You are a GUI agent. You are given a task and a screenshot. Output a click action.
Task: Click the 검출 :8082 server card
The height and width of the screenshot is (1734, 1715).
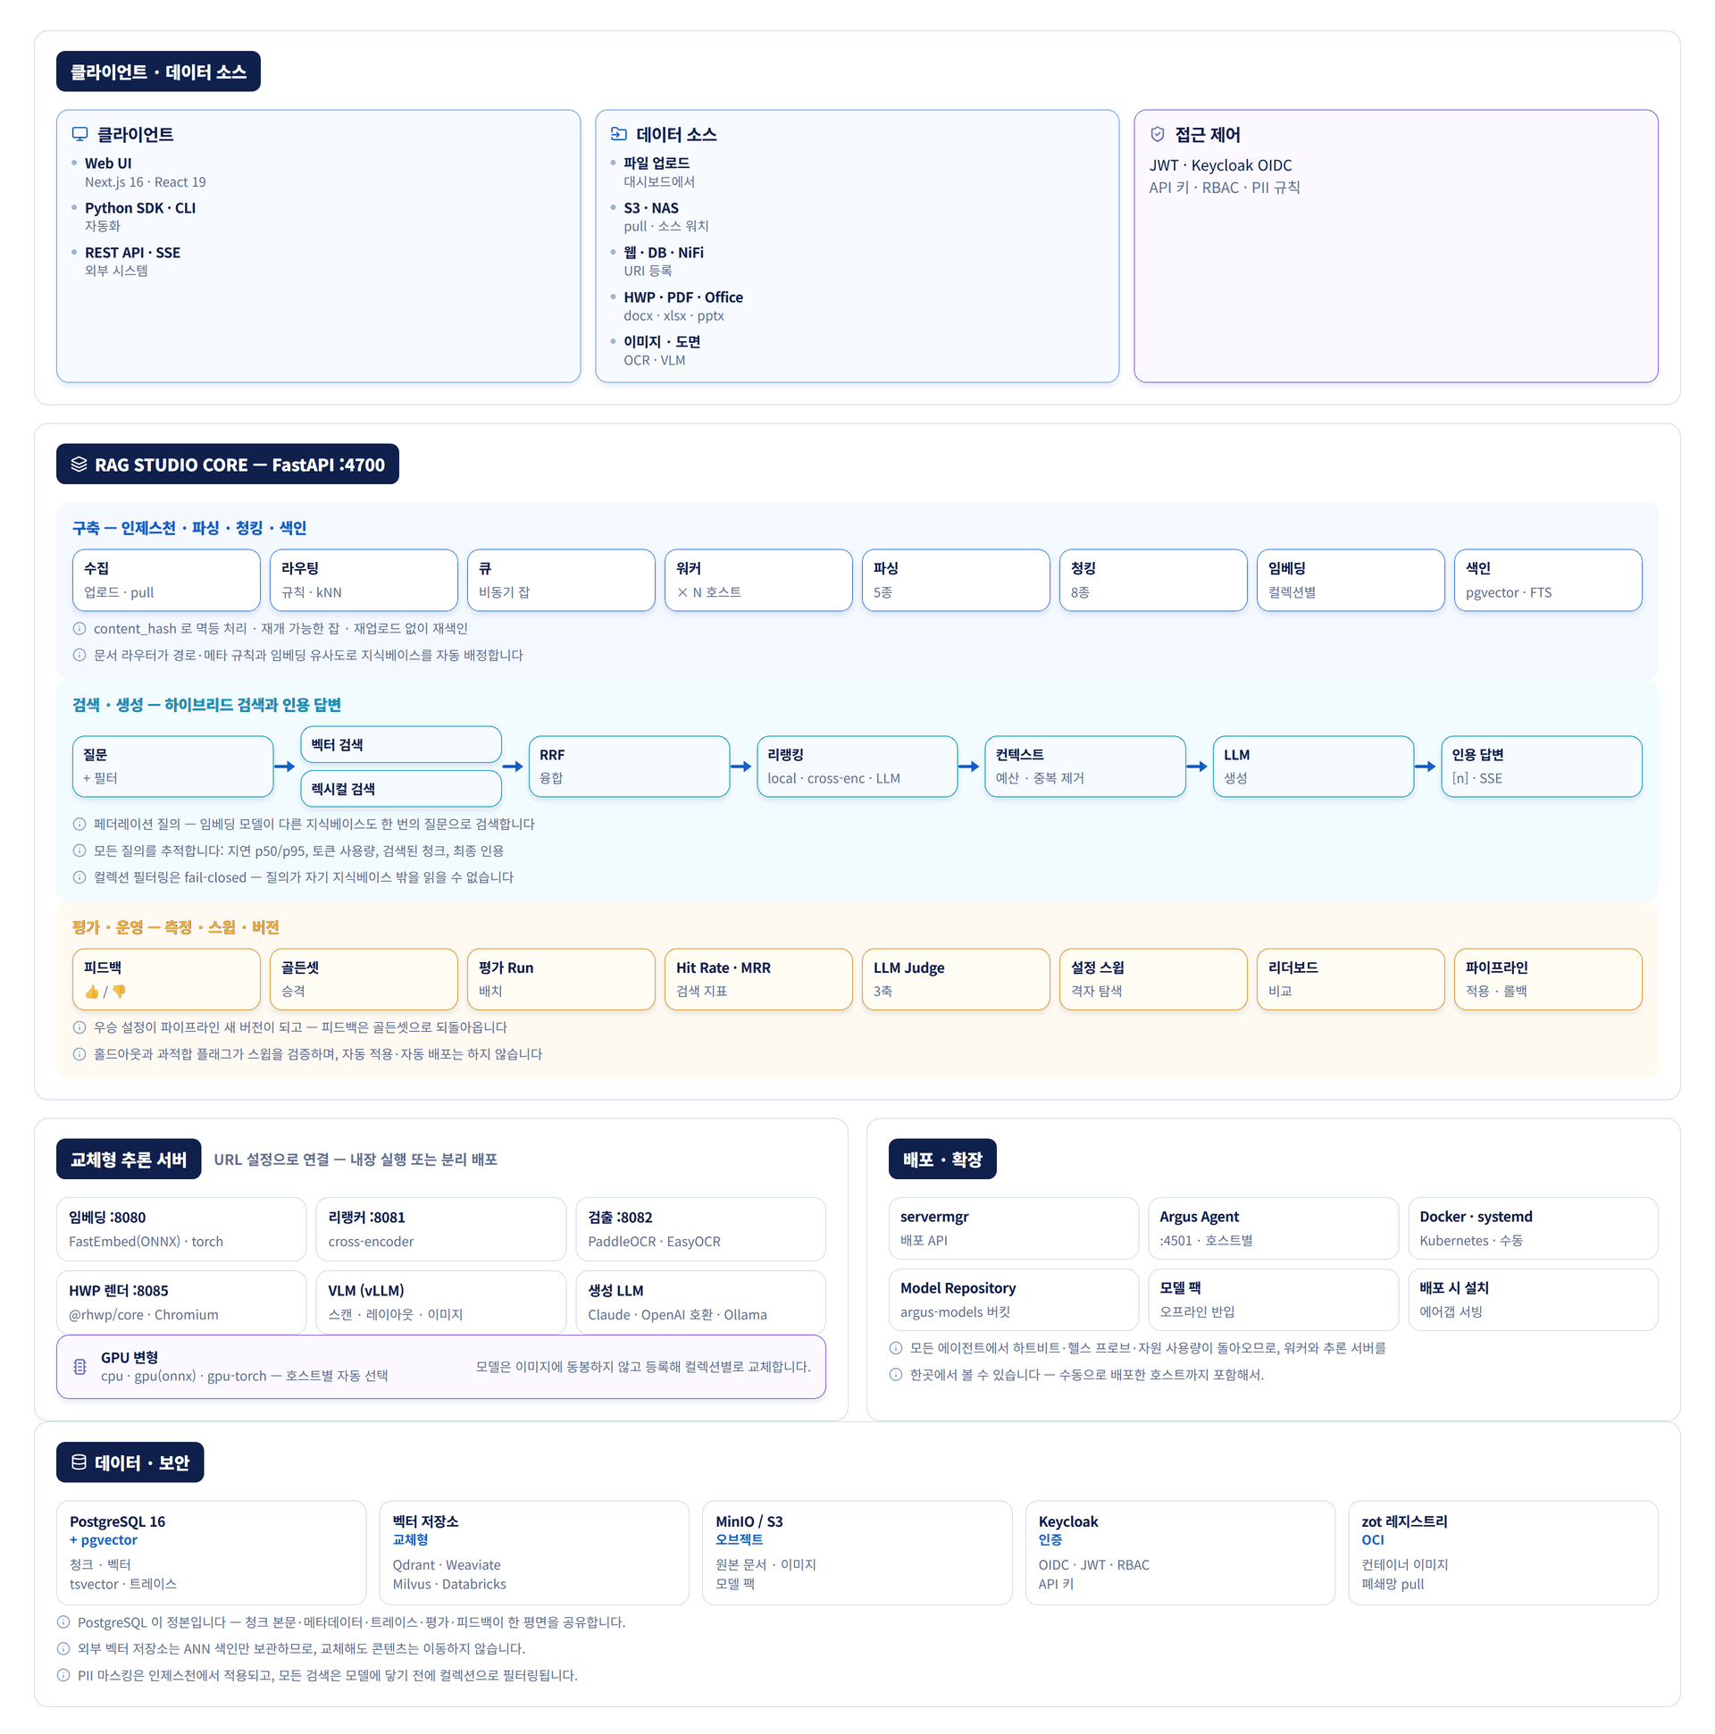(x=701, y=1228)
